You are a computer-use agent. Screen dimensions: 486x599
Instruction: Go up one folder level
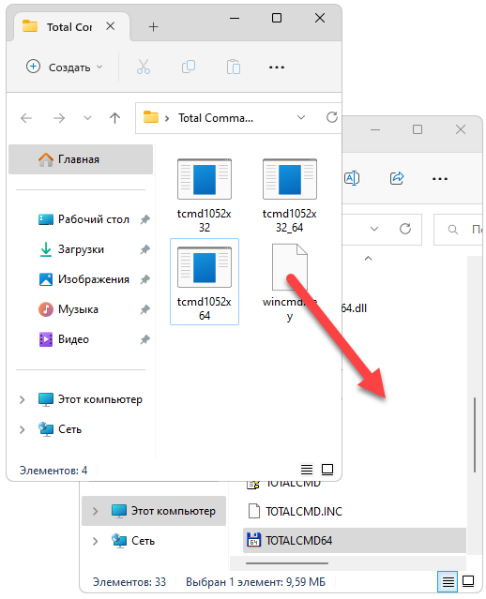tap(114, 118)
